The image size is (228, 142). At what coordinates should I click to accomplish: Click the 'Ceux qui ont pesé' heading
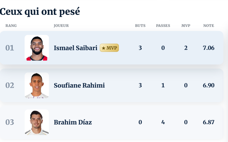tap(40, 12)
